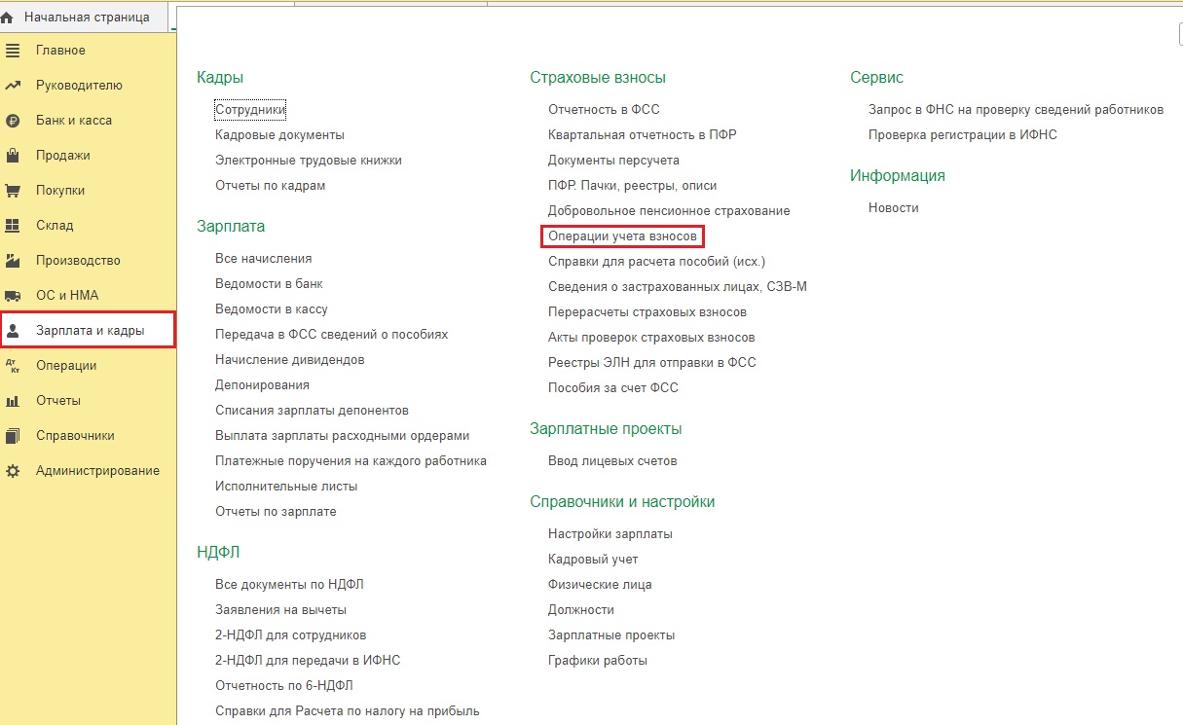1183x725 pixels.
Task: Open the Сотрудники link under Кадры
Action: (x=250, y=110)
